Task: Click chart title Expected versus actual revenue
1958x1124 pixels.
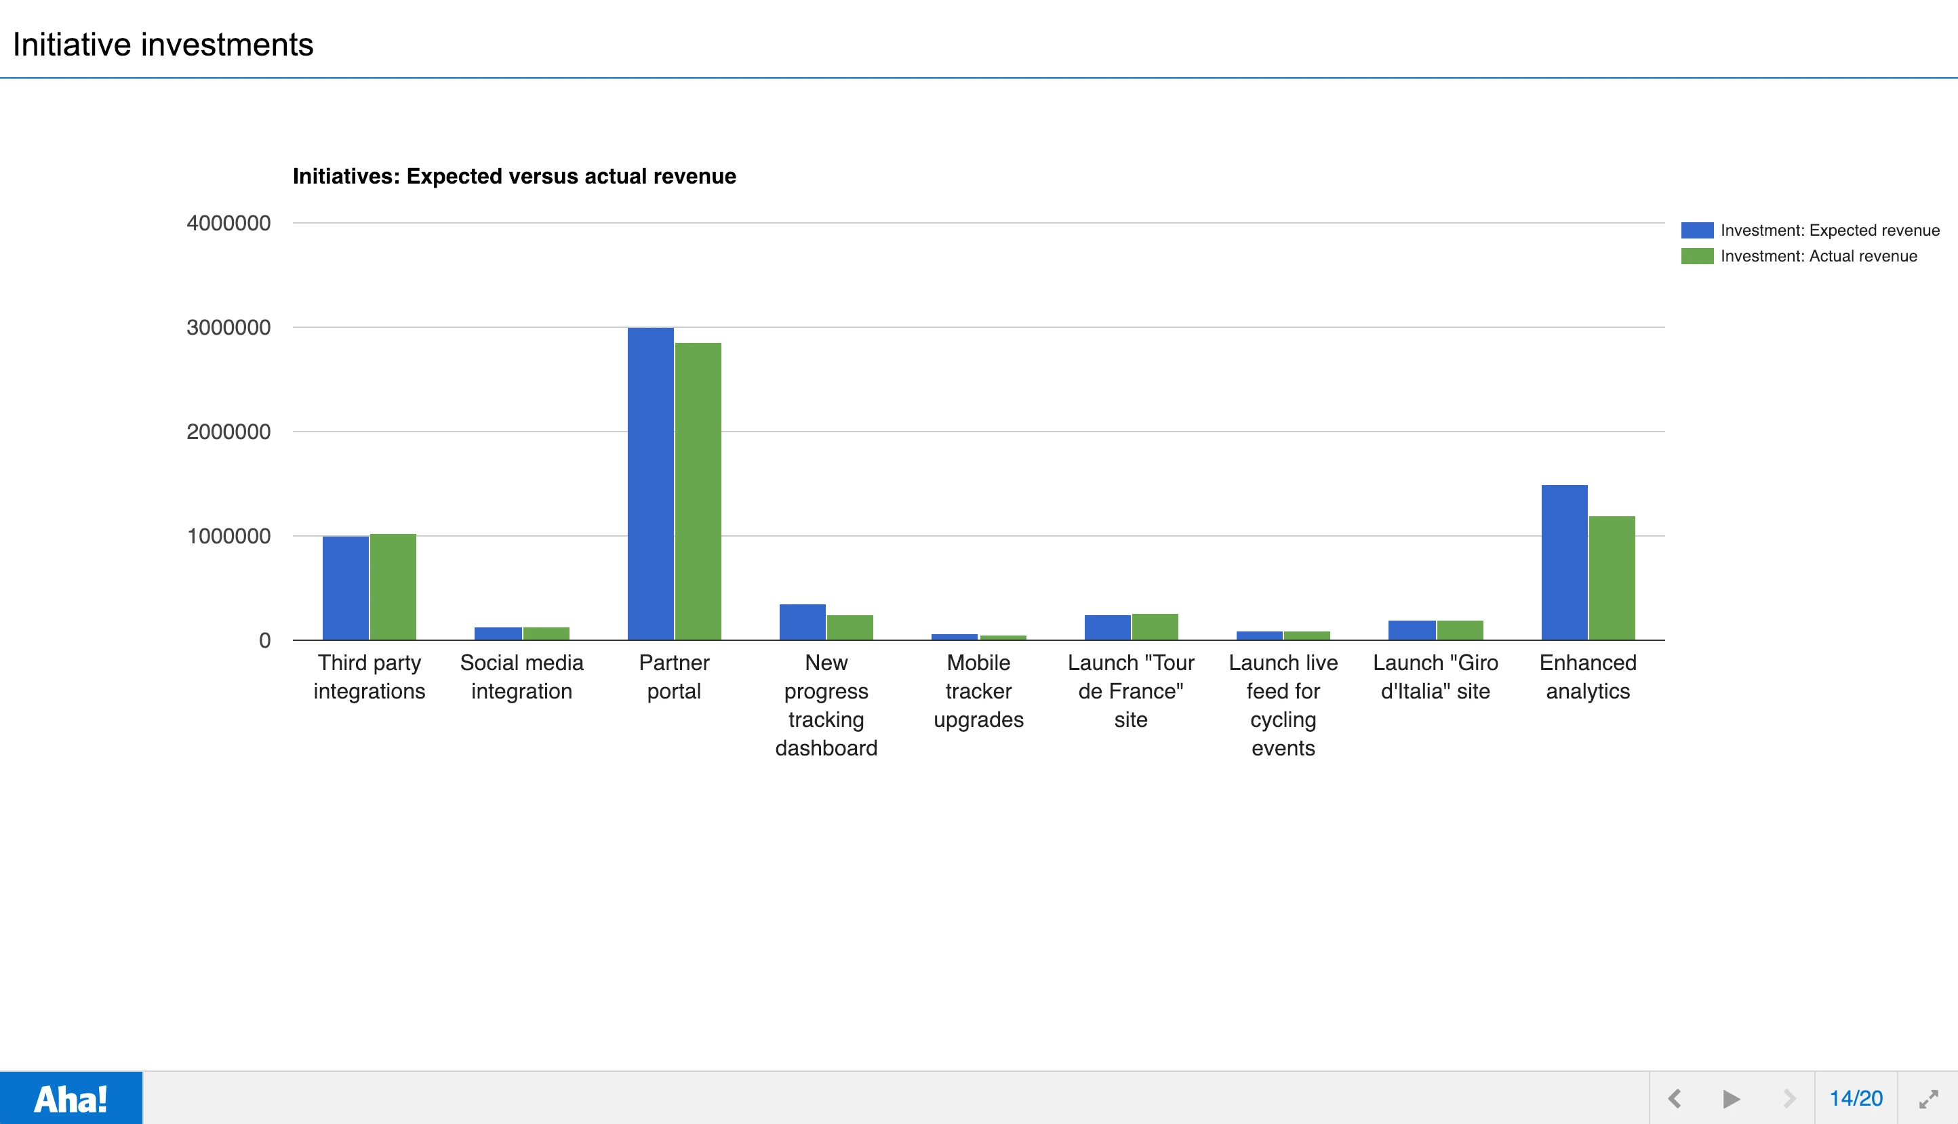Action: [514, 177]
